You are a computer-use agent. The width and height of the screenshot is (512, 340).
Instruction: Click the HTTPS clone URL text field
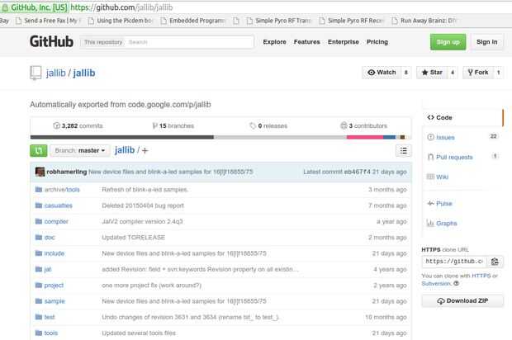pos(454,262)
